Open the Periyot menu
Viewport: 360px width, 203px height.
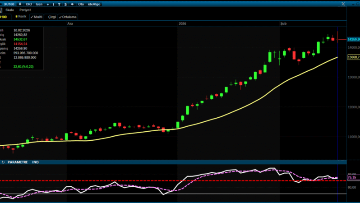[25, 10]
